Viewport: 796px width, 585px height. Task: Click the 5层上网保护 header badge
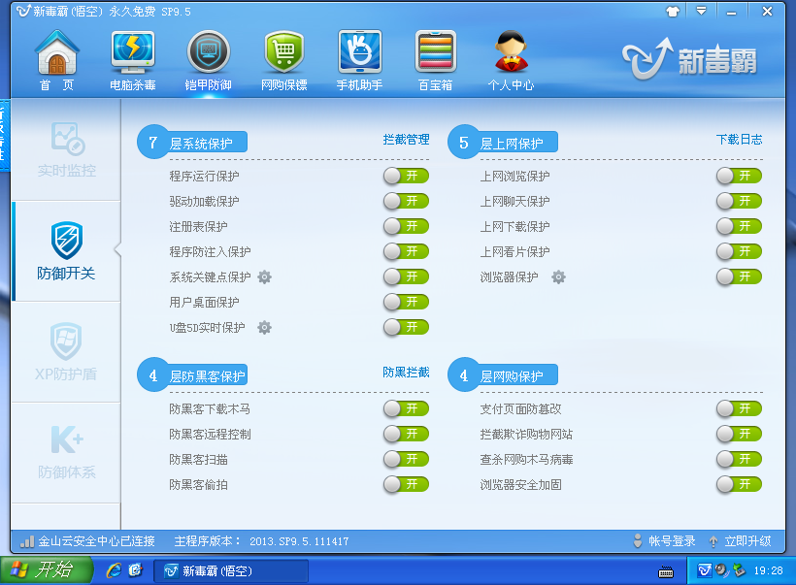[503, 142]
